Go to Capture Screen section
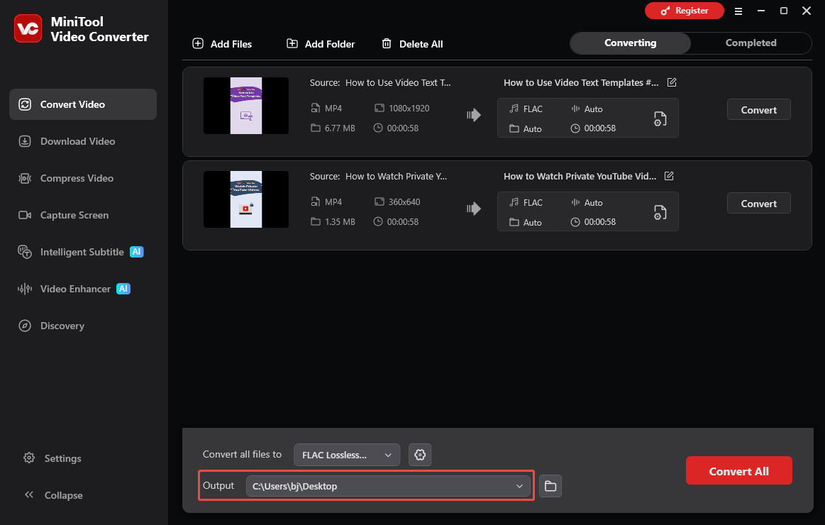The width and height of the screenshot is (825, 525). (83, 215)
